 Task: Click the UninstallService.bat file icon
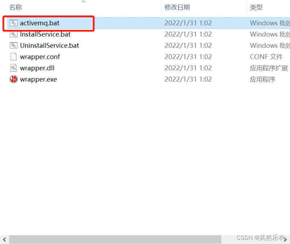(x=14, y=46)
